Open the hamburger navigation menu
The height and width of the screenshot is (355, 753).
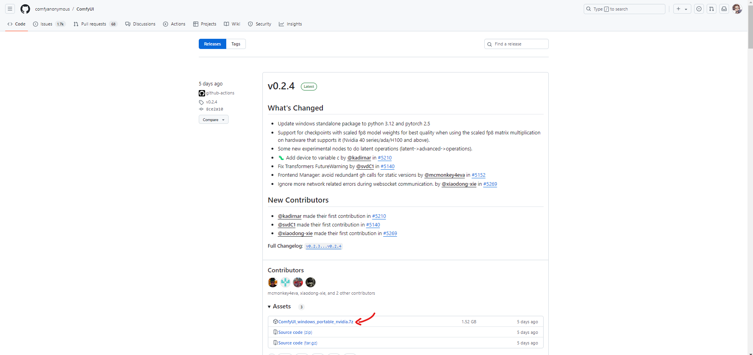pyautogui.click(x=10, y=9)
